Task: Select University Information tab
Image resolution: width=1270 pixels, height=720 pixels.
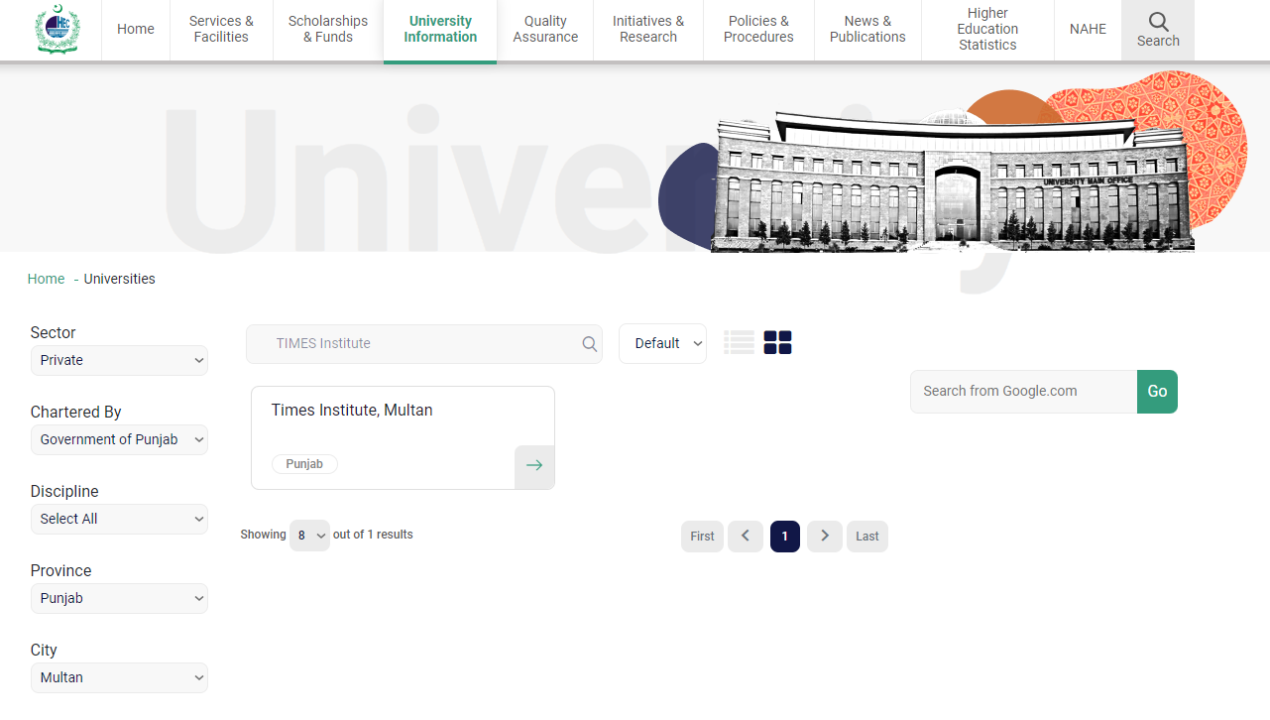Action: [440, 30]
